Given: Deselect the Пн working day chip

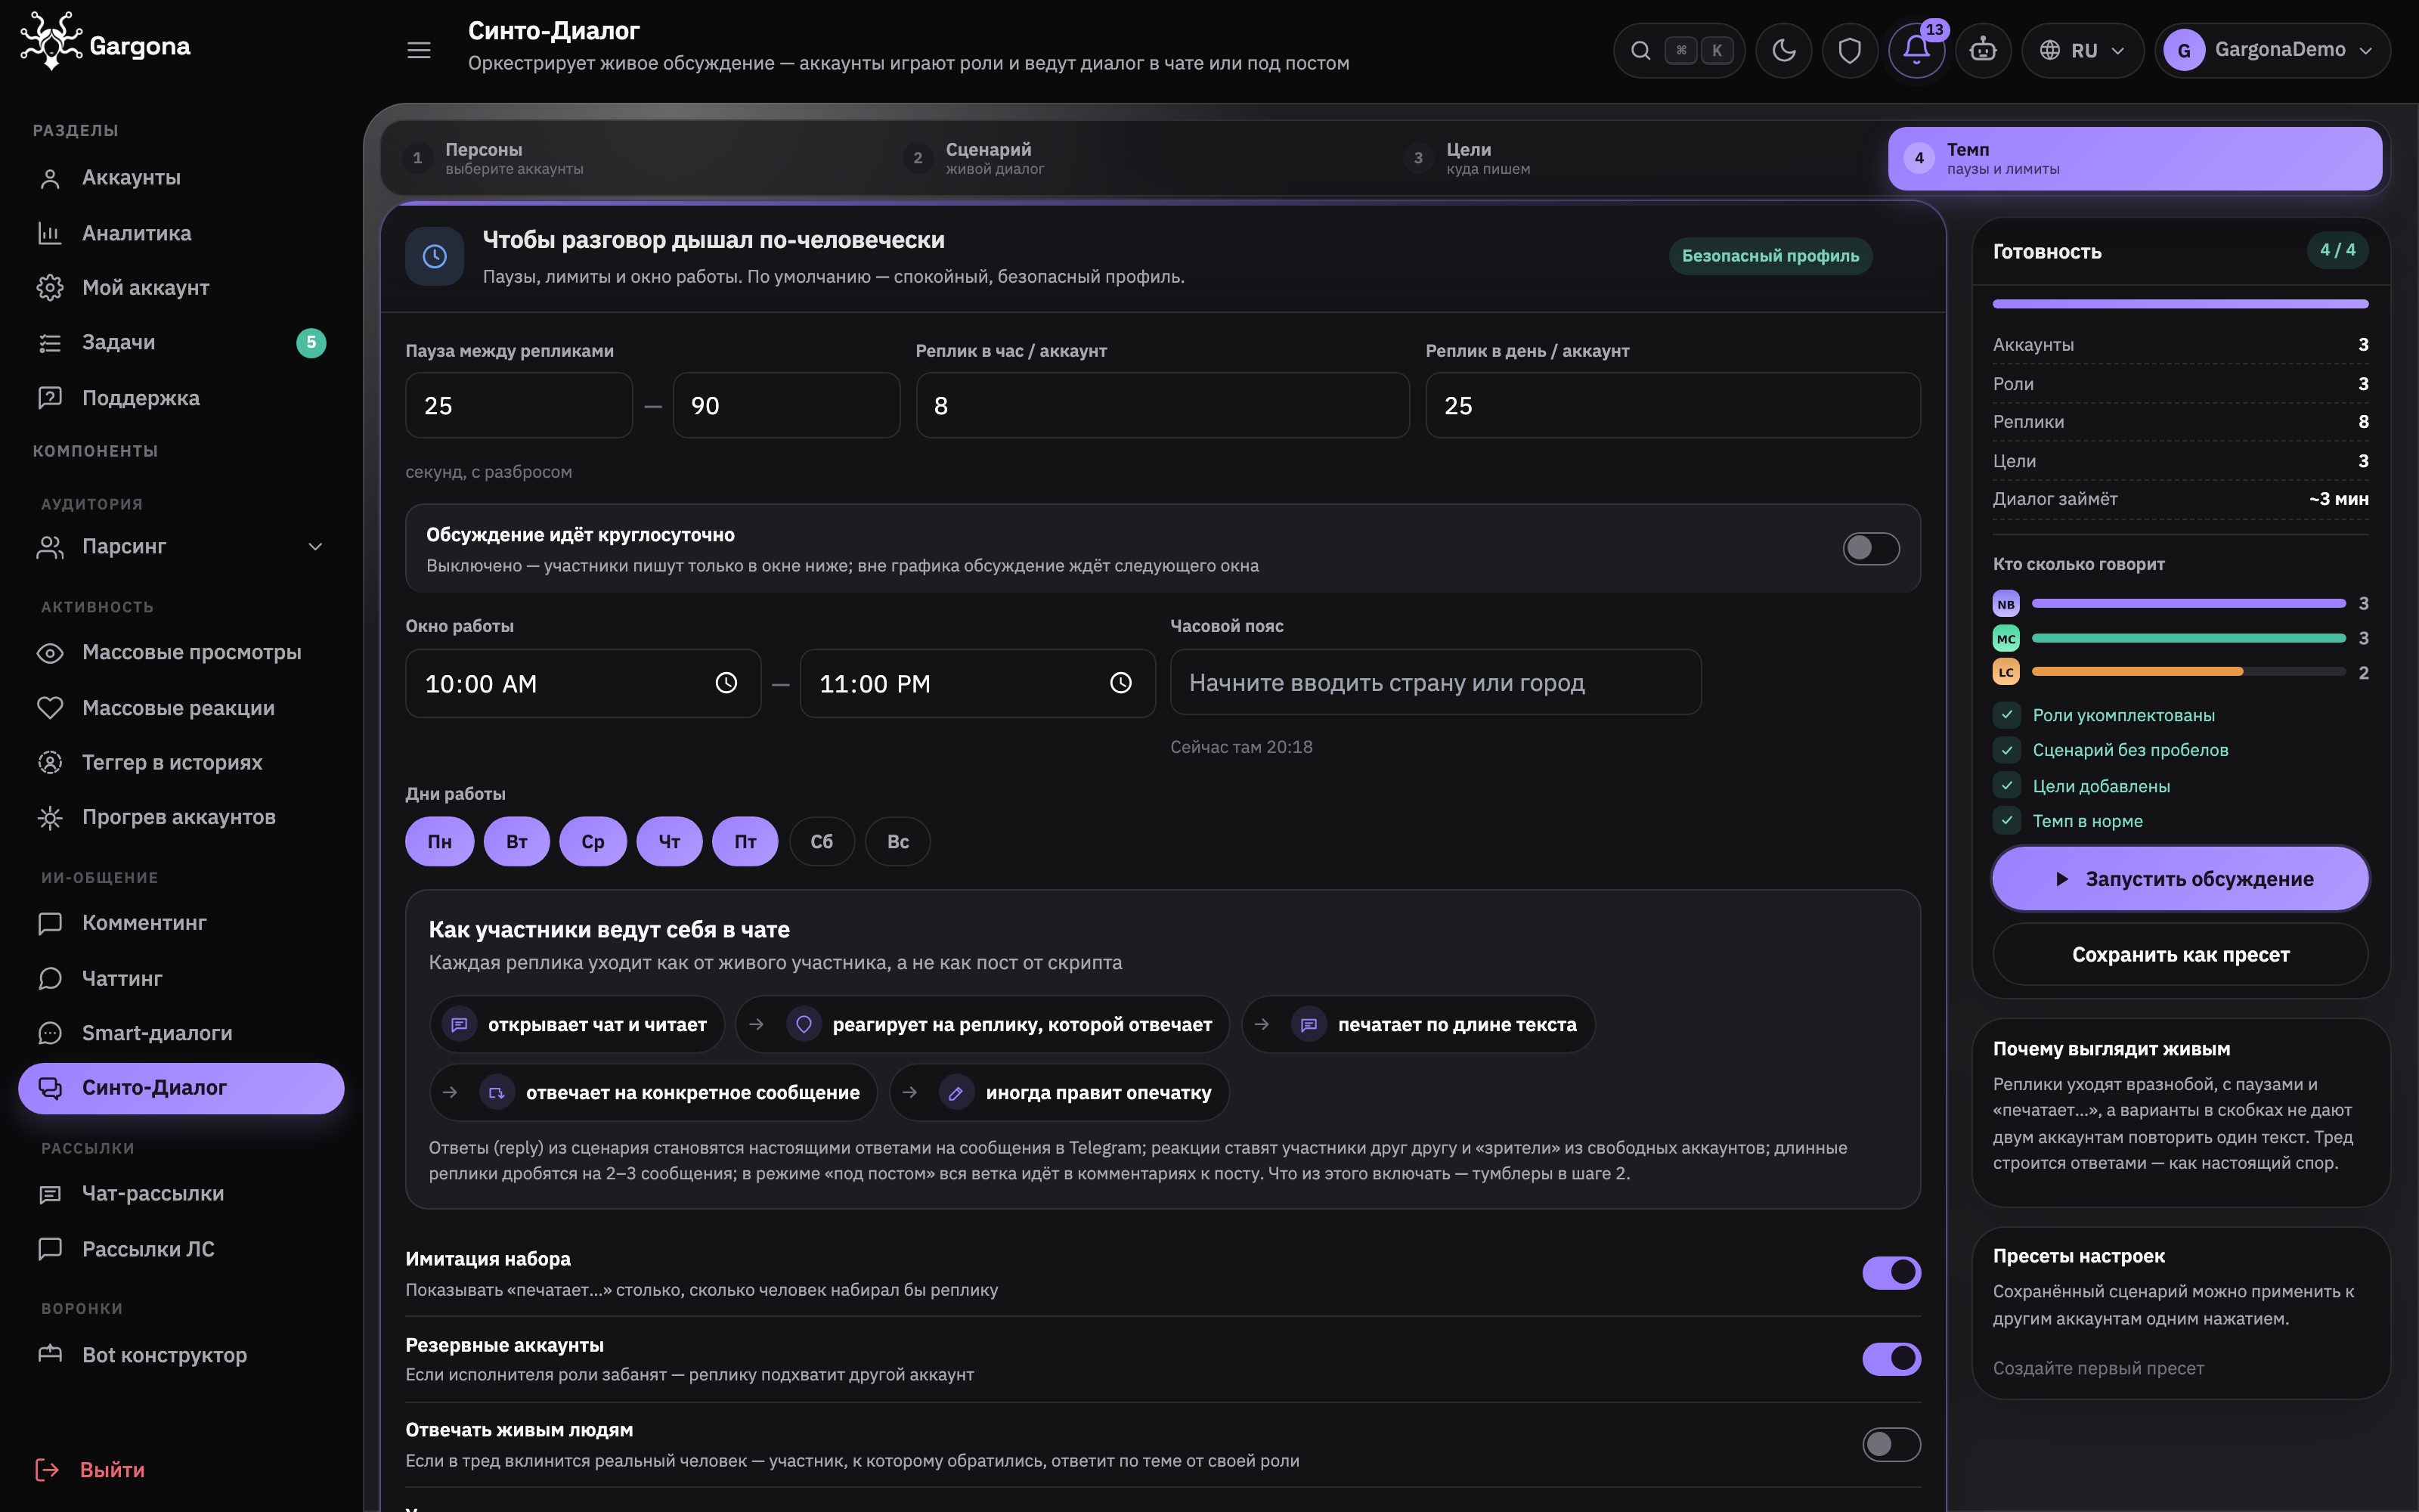Looking at the screenshot, I should (440, 841).
